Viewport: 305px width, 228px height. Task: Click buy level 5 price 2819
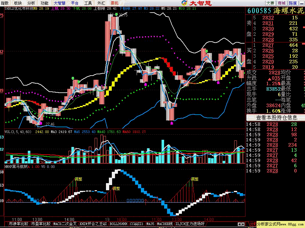pos(268,67)
